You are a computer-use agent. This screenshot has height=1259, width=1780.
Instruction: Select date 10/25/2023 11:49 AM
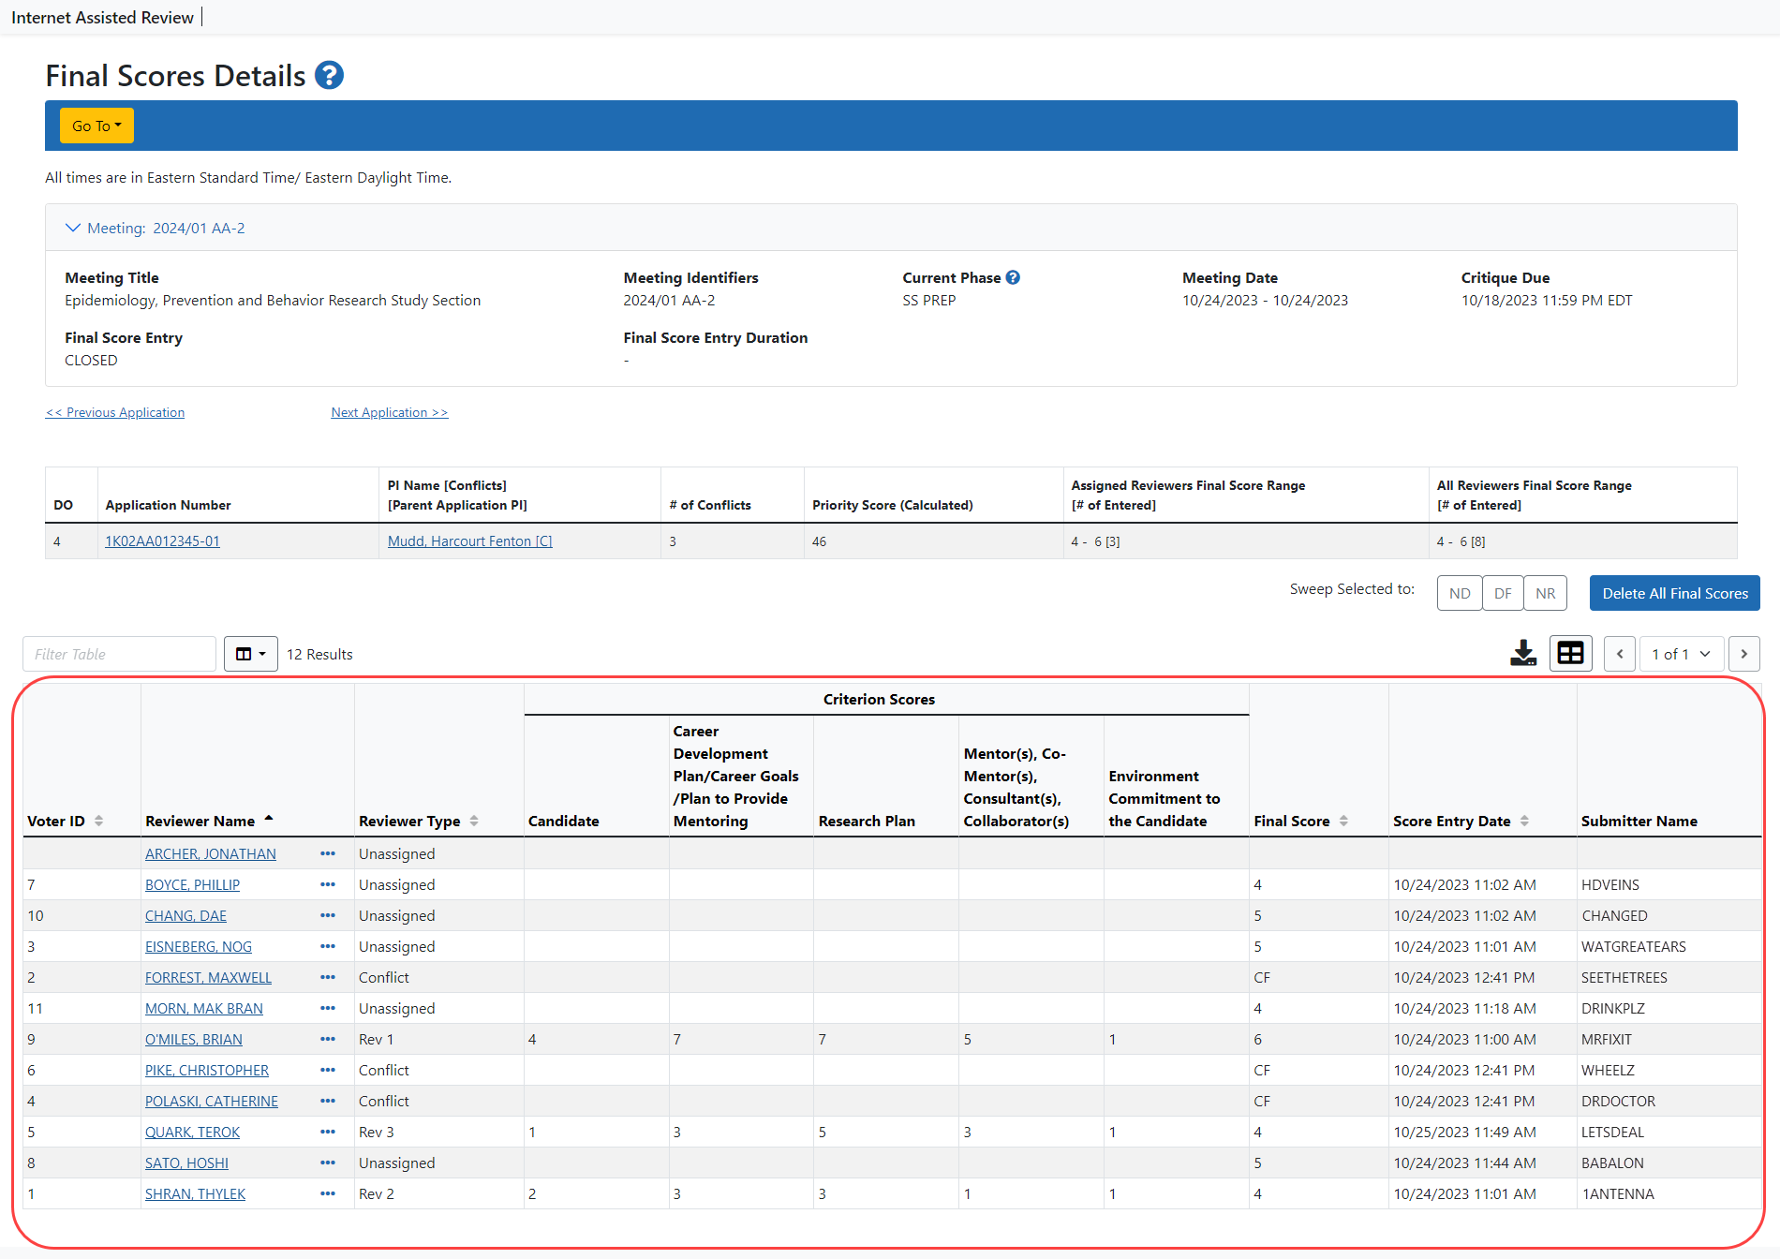pyautogui.click(x=1464, y=1132)
